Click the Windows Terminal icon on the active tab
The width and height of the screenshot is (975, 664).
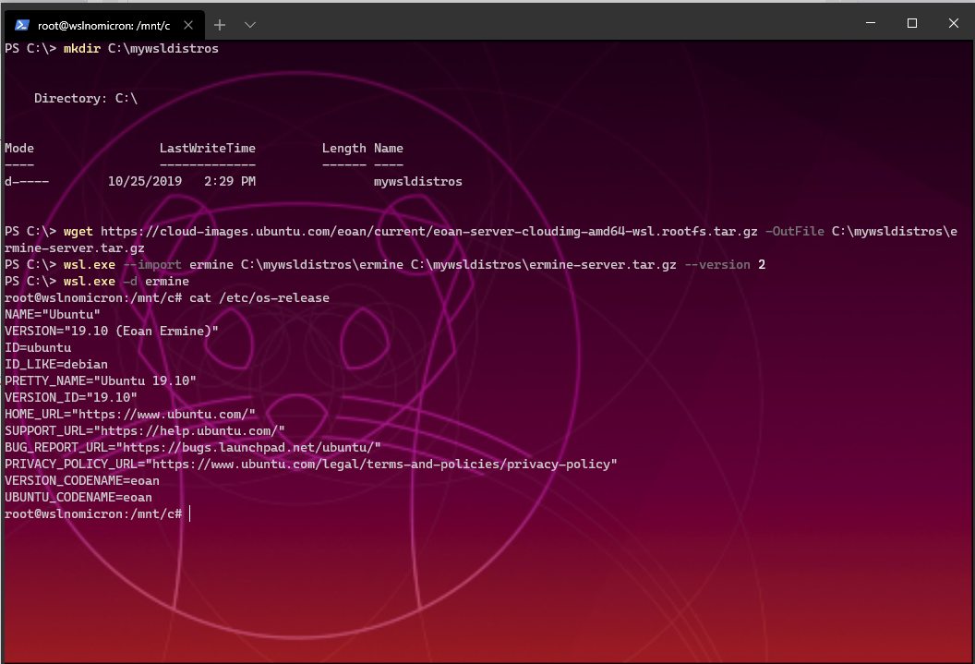point(20,25)
